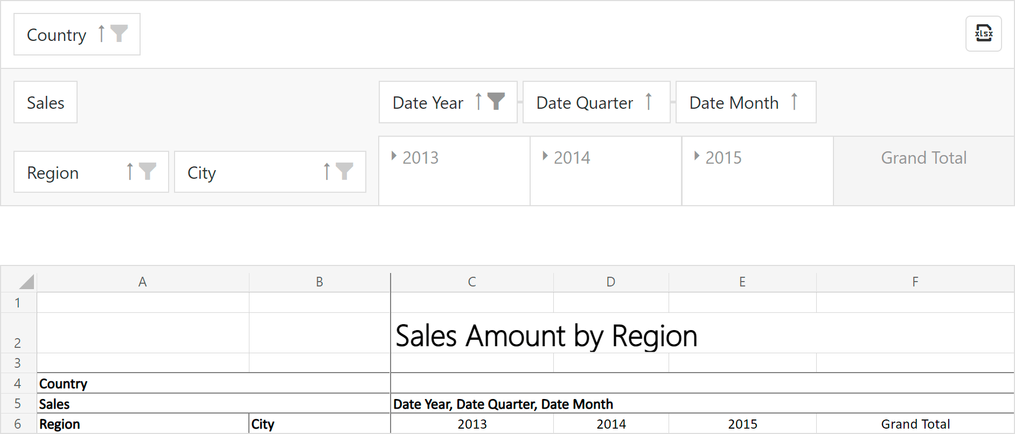Open the City field filter funnel
The width and height of the screenshot is (1015, 434).
click(345, 171)
